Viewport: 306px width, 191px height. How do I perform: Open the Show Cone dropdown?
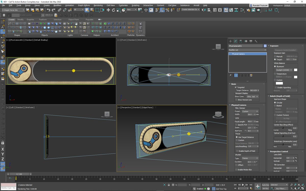[x=252, y=97]
